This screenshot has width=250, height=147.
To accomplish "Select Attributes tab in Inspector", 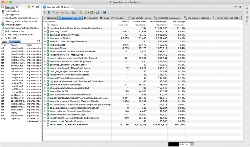I will pyautogui.click(x=15, y=42).
